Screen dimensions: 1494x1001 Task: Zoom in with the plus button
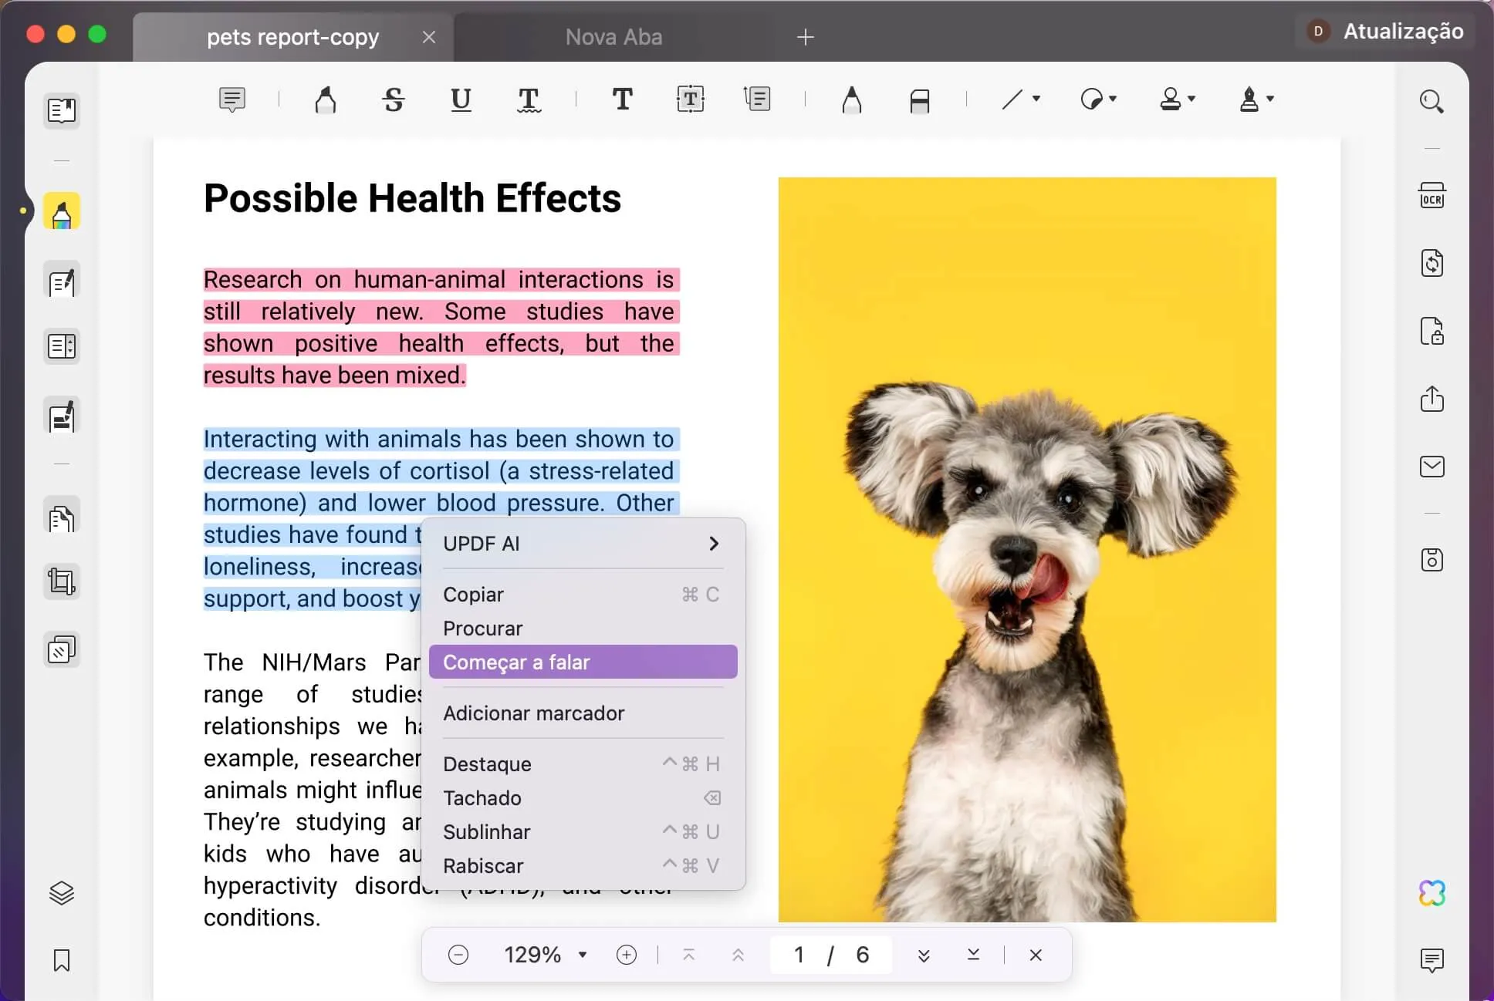tap(627, 955)
